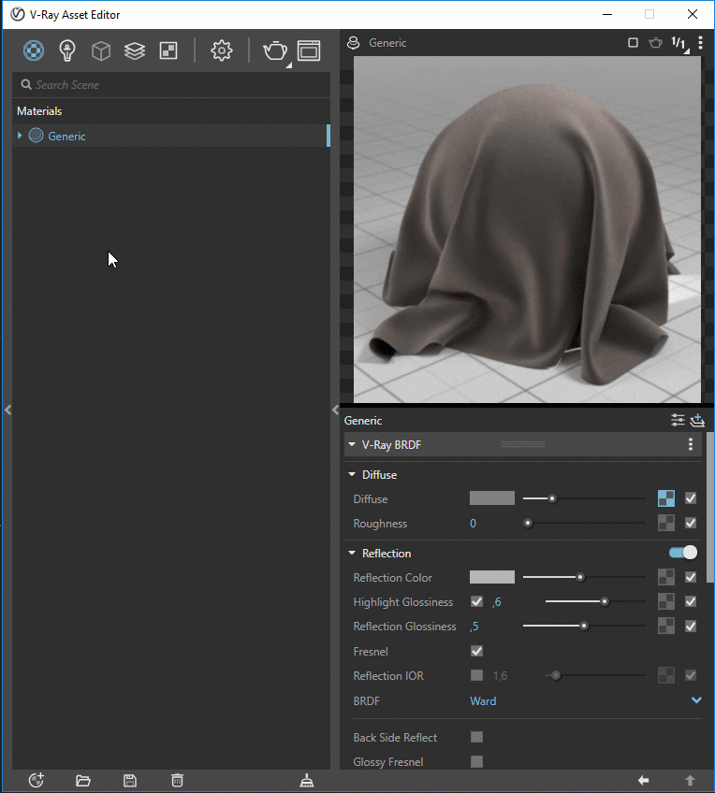Click the Reflection Glossiness value ,5
The image size is (715, 793).
tap(474, 627)
